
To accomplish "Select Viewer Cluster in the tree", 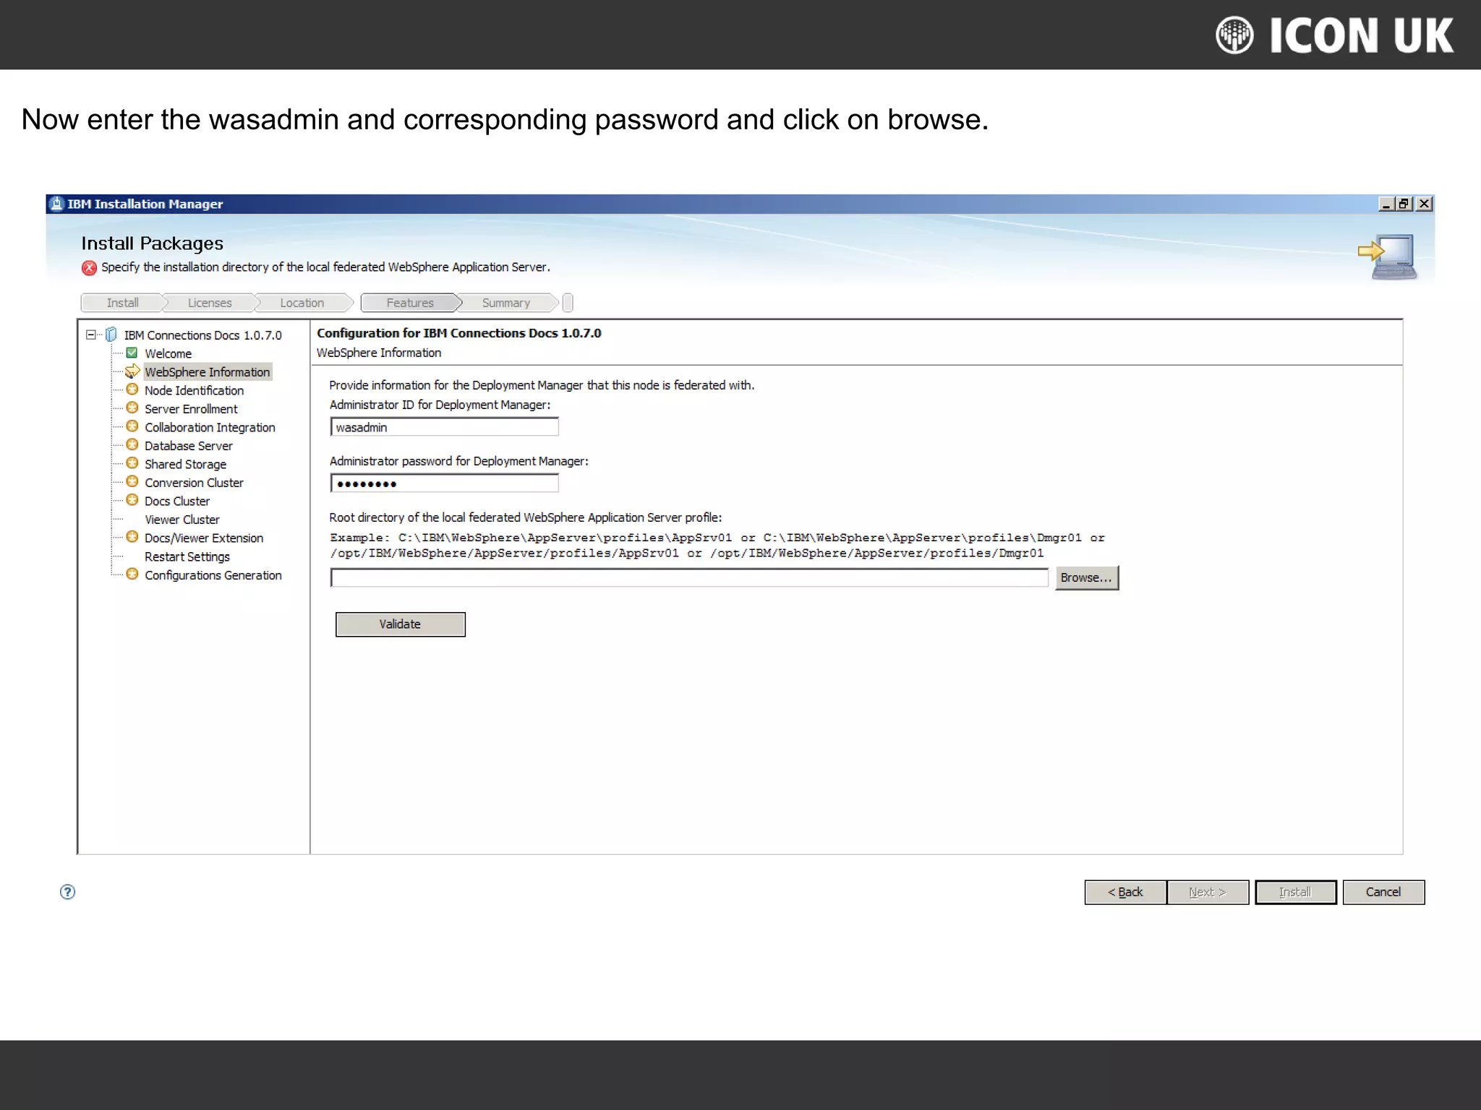I will point(182,520).
